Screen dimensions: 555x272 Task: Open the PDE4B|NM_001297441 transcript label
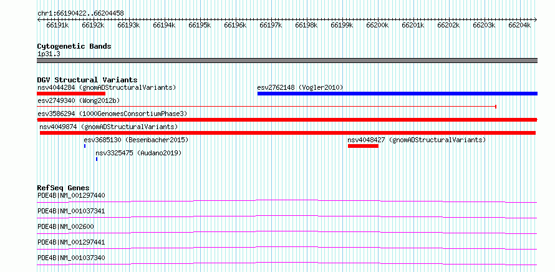pyautogui.click(x=71, y=242)
